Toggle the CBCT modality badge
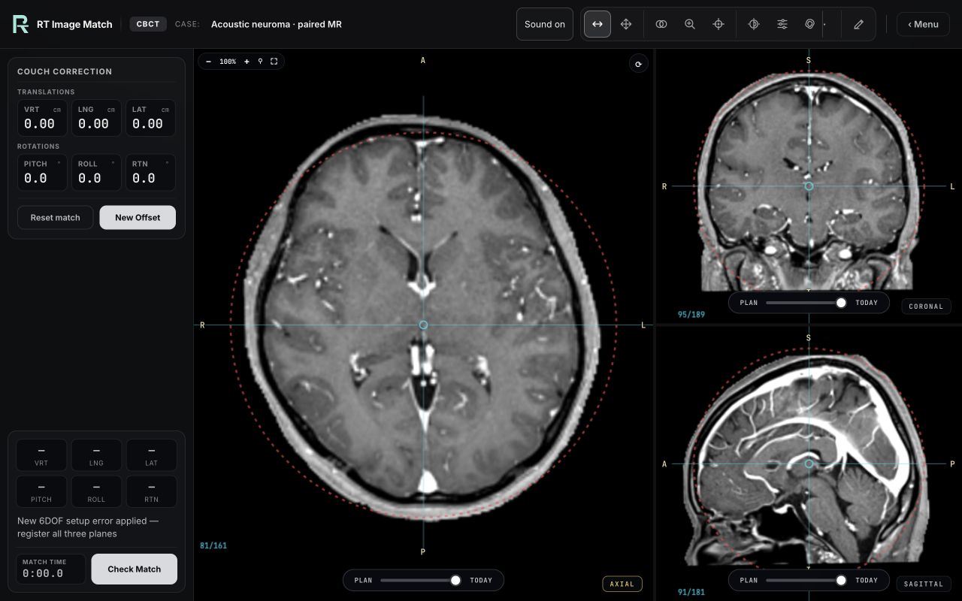 pos(148,24)
